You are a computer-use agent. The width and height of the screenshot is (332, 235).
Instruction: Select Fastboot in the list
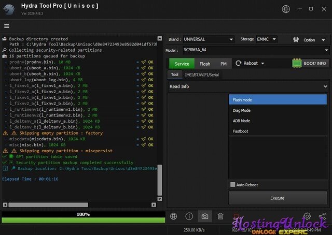click(x=278, y=131)
